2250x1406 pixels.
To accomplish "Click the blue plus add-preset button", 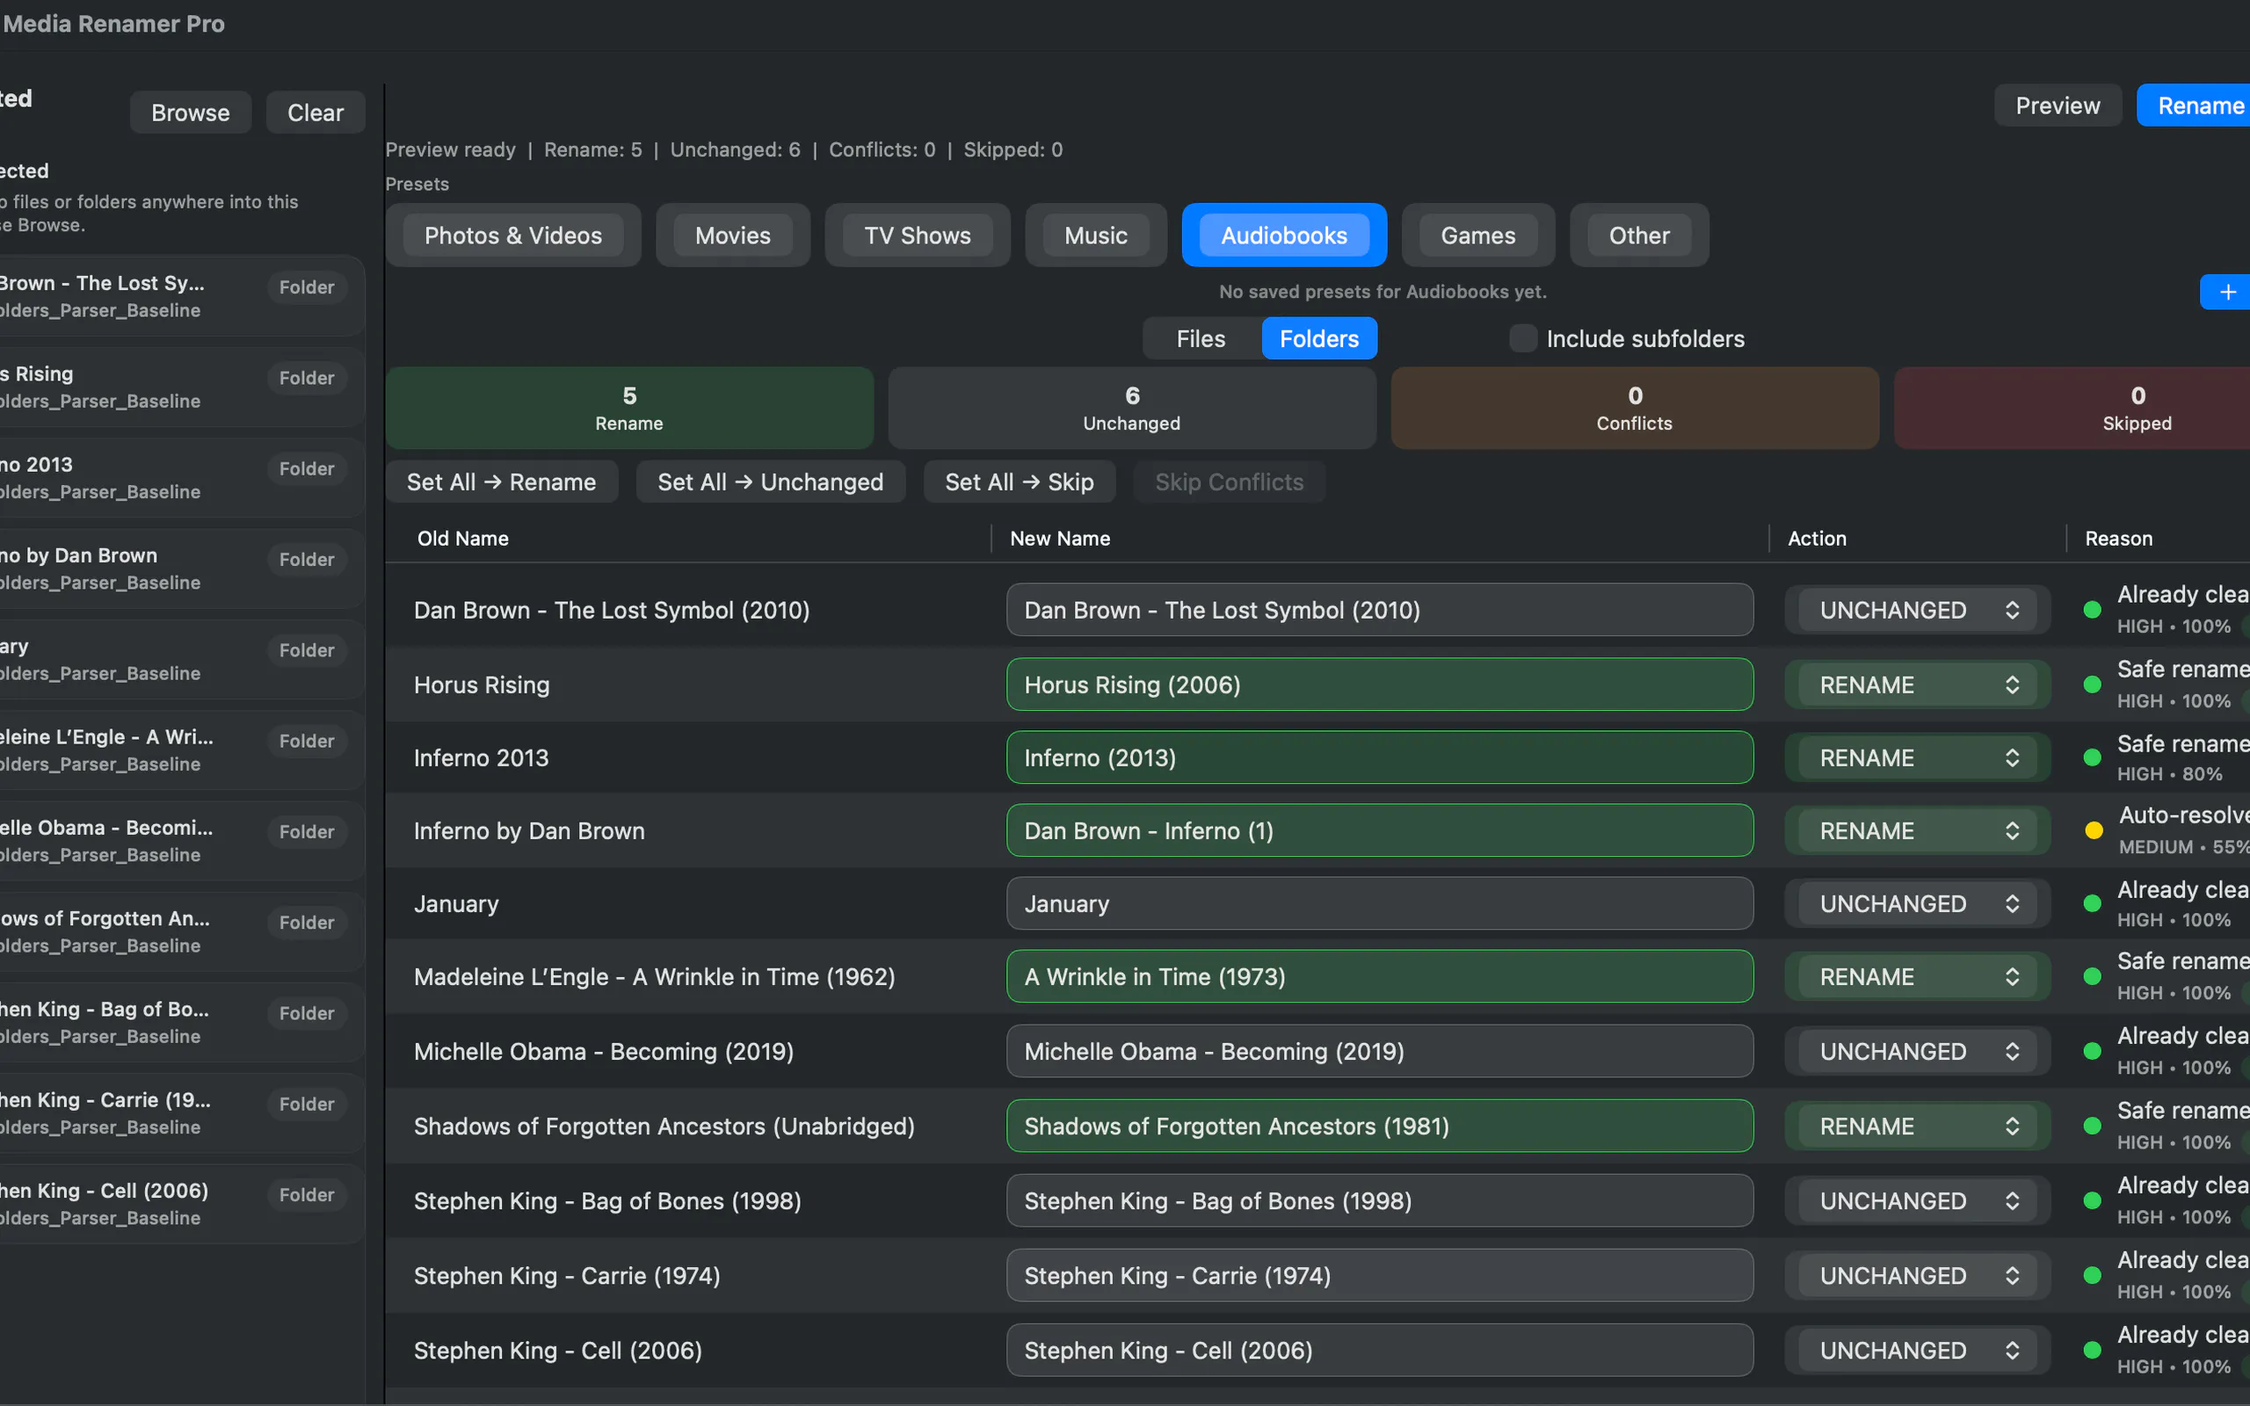I will (x=2225, y=292).
